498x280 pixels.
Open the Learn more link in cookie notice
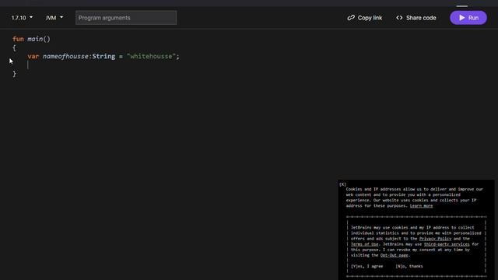tap(421, 205)
